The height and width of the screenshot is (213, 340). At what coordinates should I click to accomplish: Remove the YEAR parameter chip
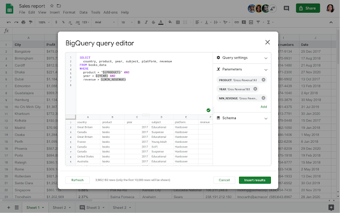coord(256,89)
